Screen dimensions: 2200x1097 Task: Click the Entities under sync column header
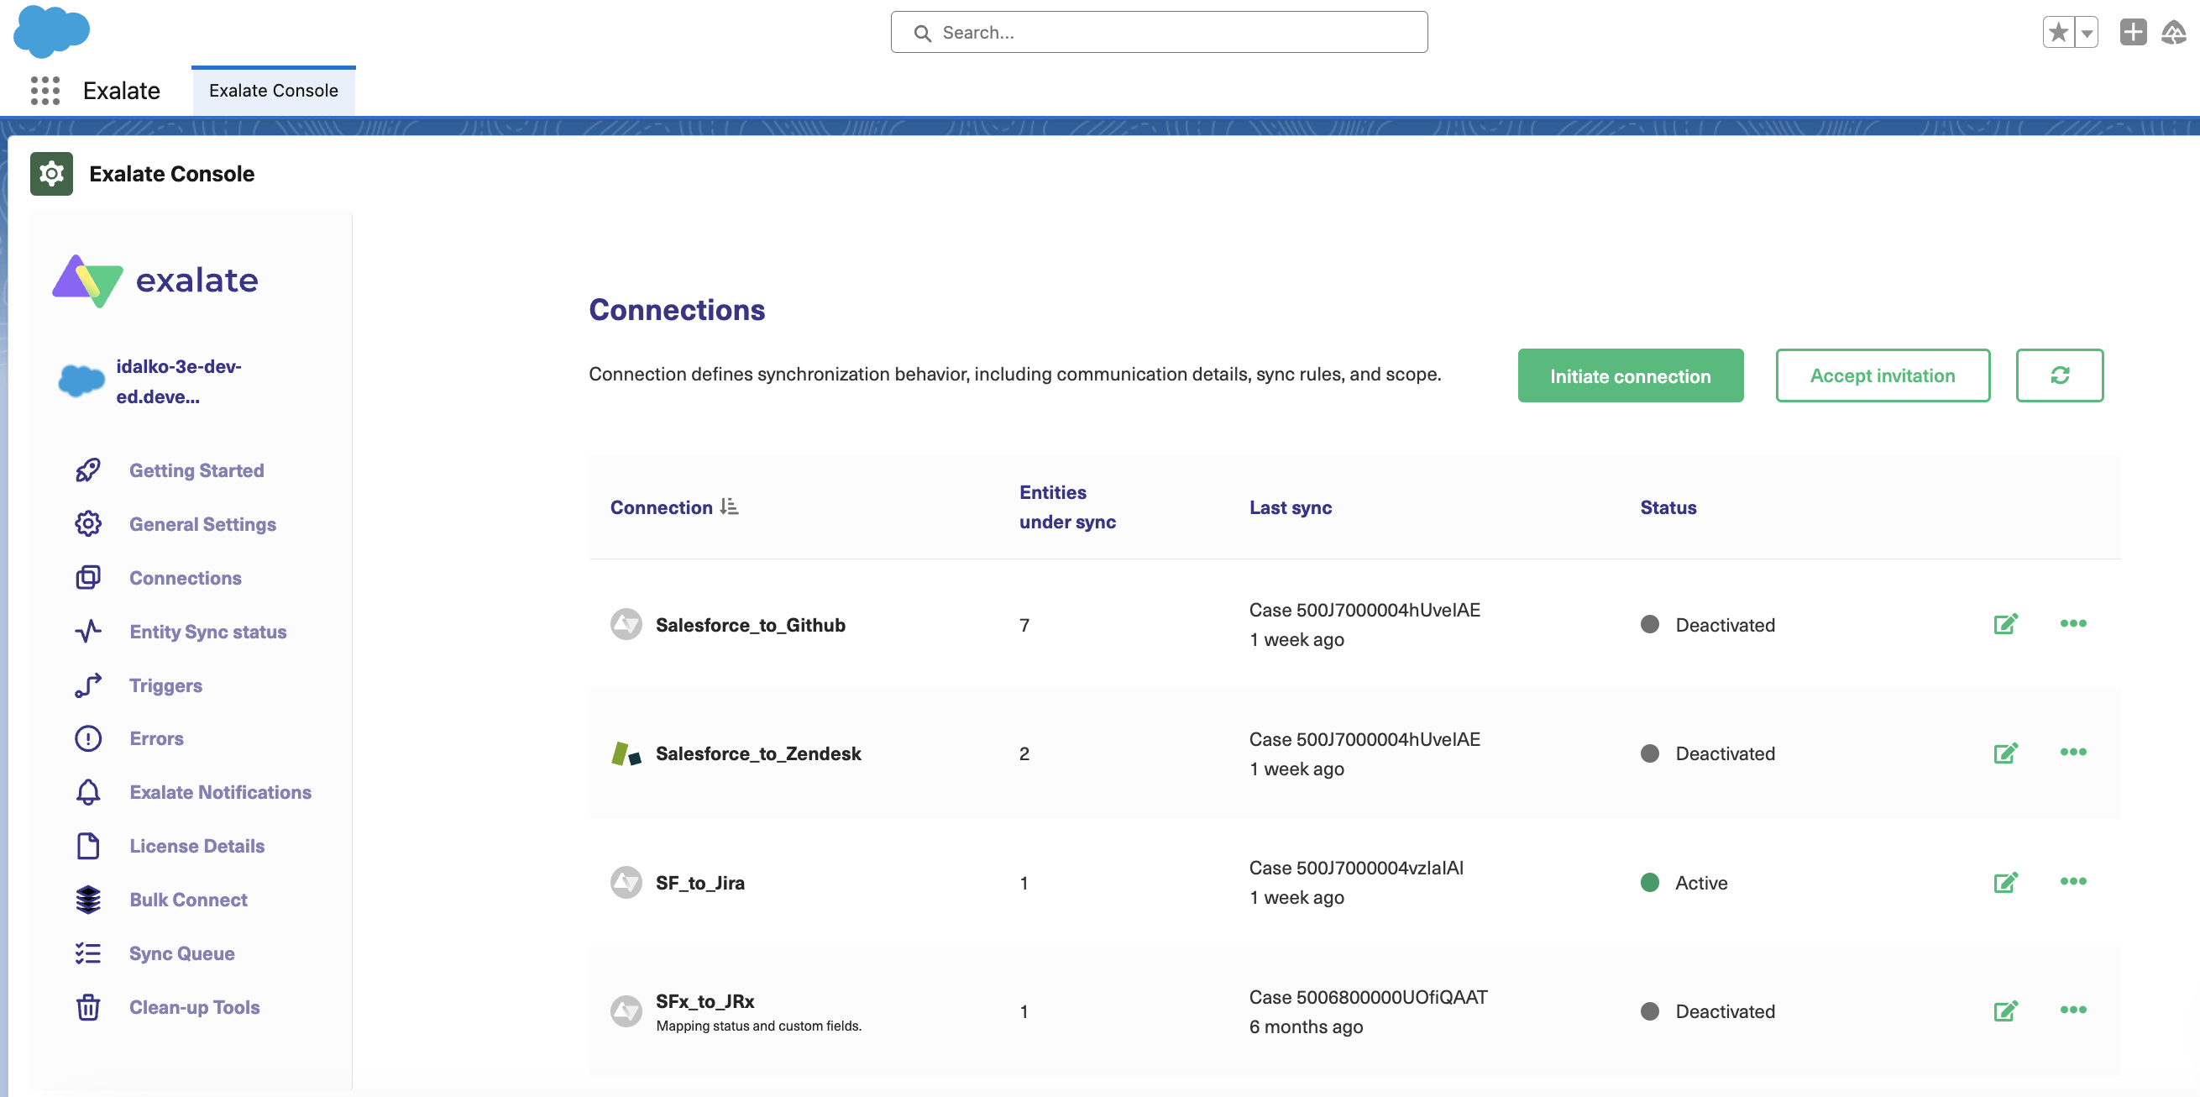pyautogui.click(x=1066, y=507)
